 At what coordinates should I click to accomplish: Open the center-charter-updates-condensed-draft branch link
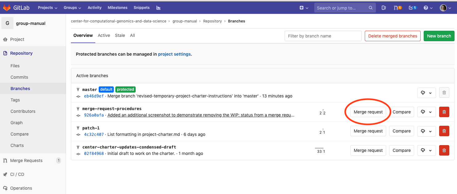[x=129, y=147]
